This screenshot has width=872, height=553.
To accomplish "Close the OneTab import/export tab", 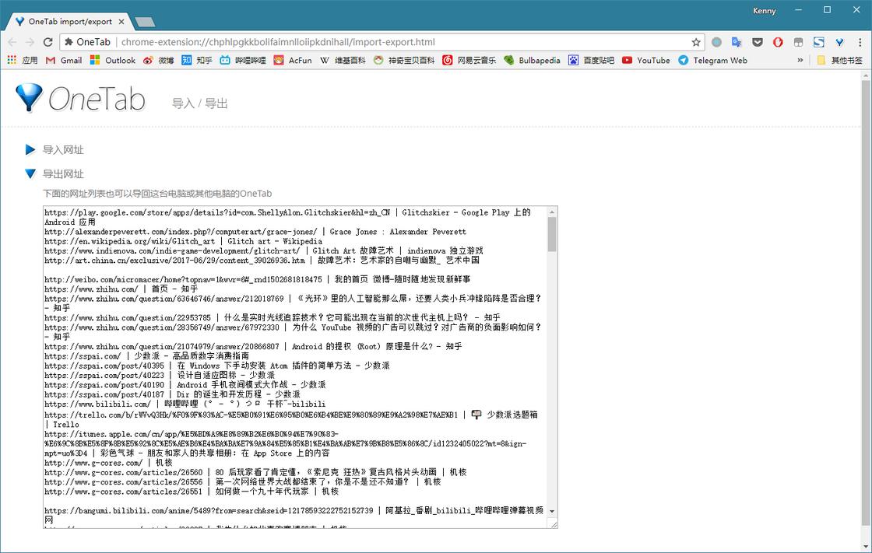I will [121, 22].
